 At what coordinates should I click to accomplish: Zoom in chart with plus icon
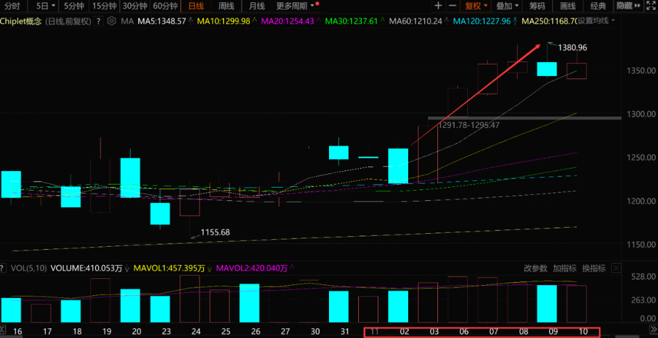point(438,6)
